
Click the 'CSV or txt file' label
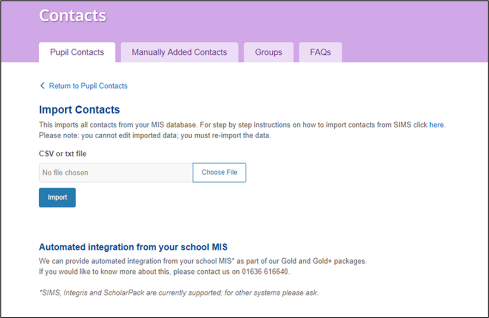coord(63,154)
